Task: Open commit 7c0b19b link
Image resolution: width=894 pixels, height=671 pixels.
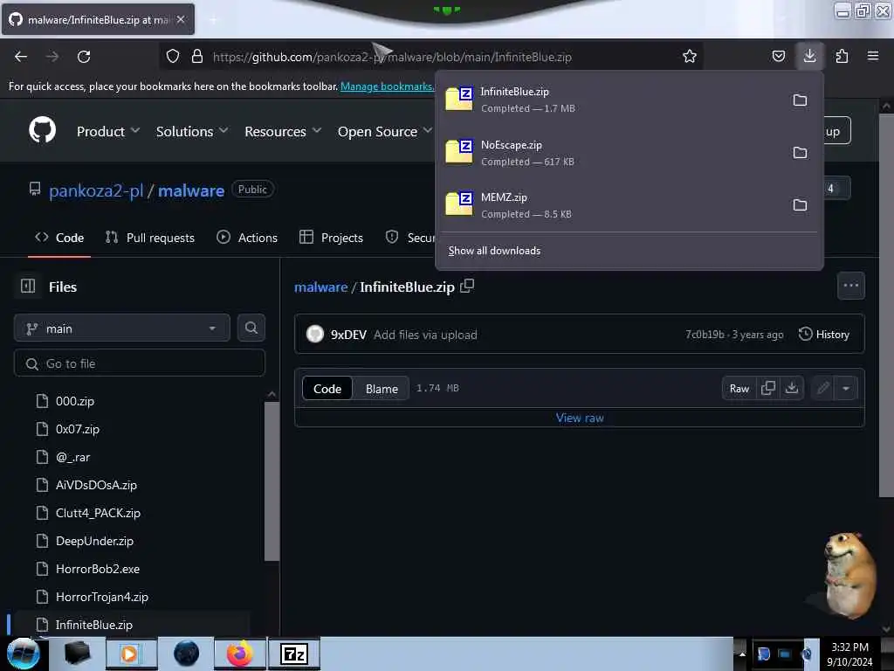Action: point(705,335)
